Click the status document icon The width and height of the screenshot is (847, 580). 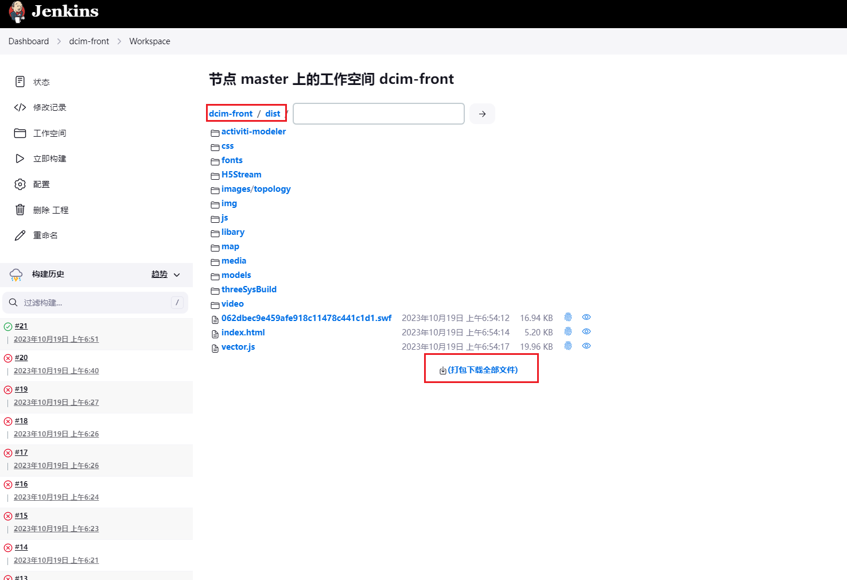pyautogui.click(x=20, y=82)
